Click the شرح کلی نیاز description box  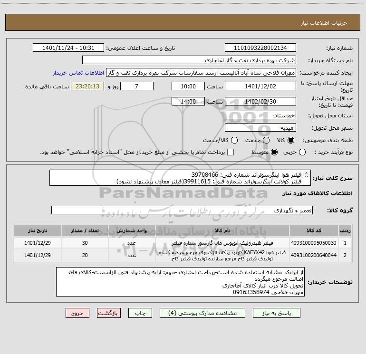[x=180, y=178]
